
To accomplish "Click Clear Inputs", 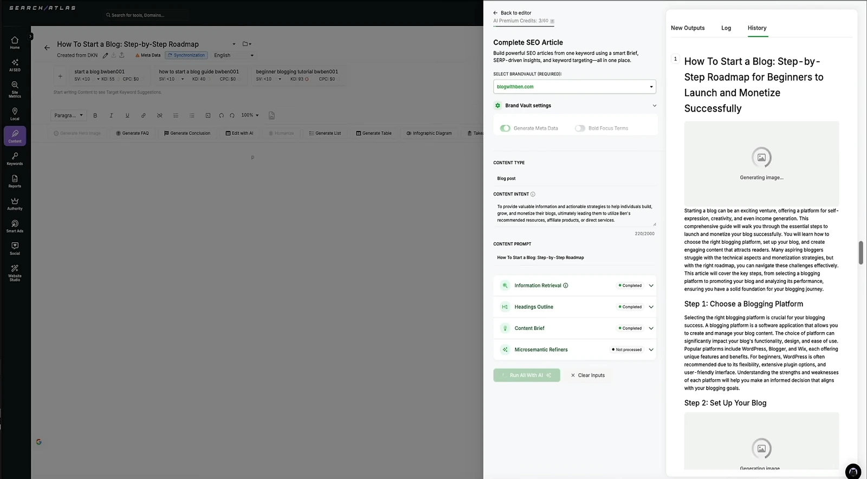I will tap(587, 375).
